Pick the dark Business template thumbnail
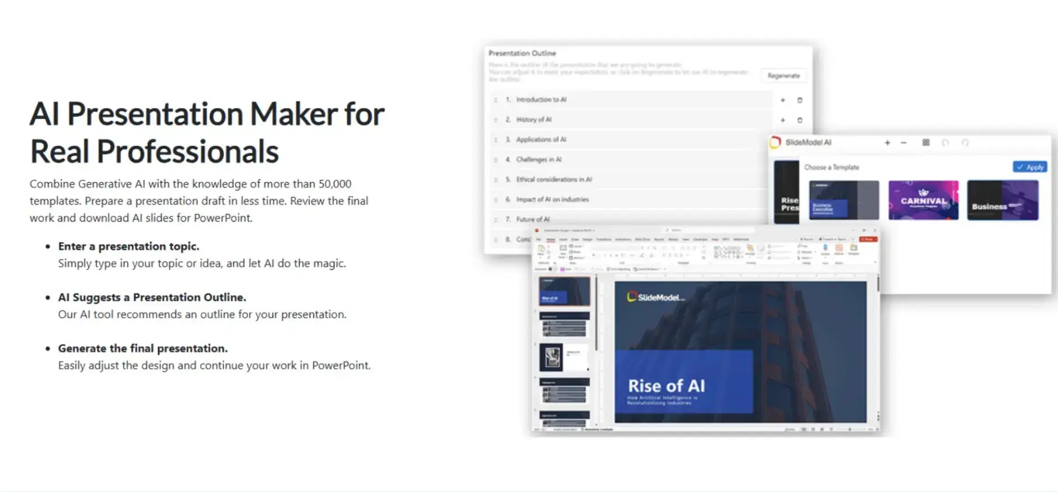Viewport: 1058px width, 492px height. (x=1002, y=200)
